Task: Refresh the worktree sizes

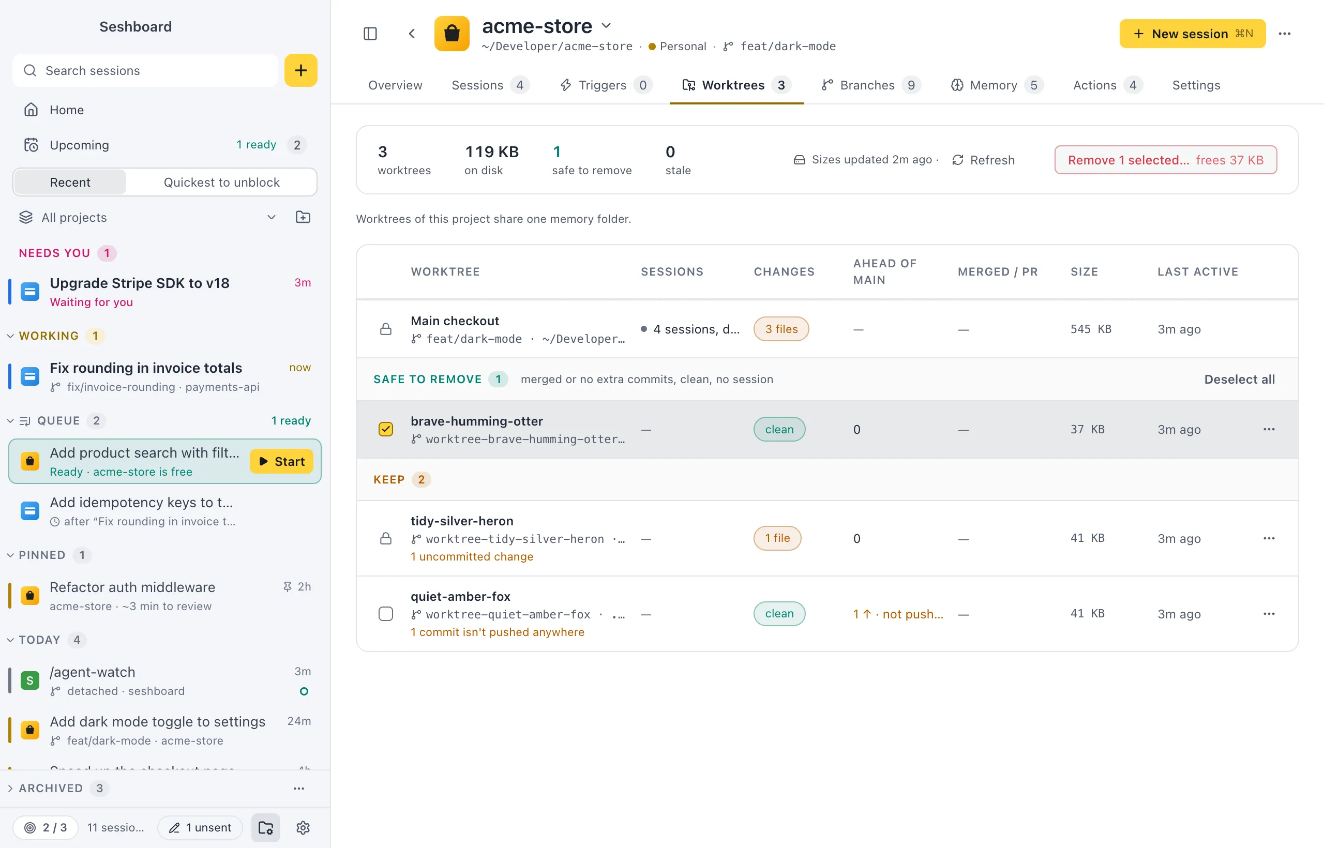Action: [983, 160]
